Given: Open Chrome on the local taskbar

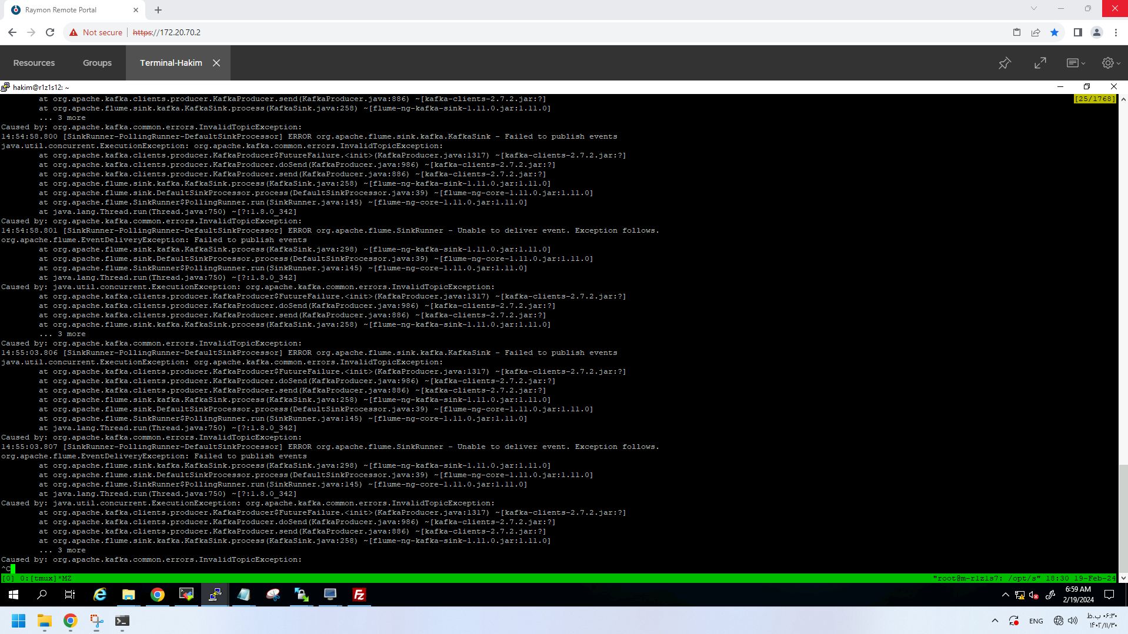Looking at the screenshot, I should (71, 621).
